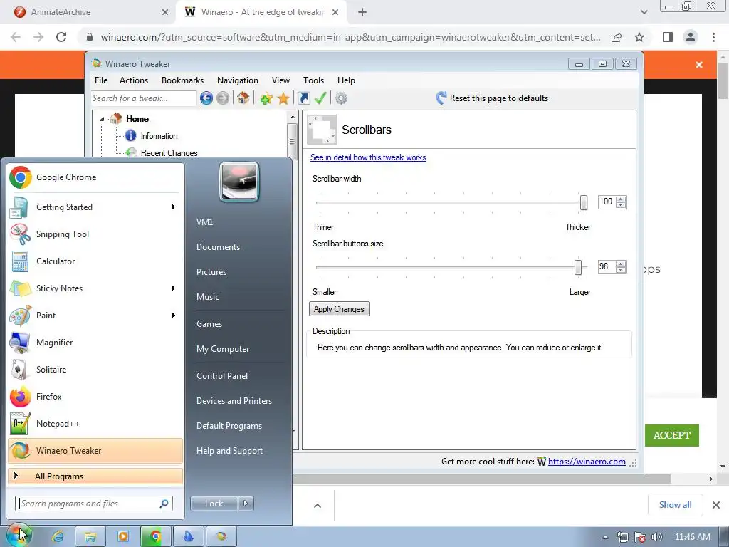
Task: Open Chrome tab search dropdown
Action: 644,12
